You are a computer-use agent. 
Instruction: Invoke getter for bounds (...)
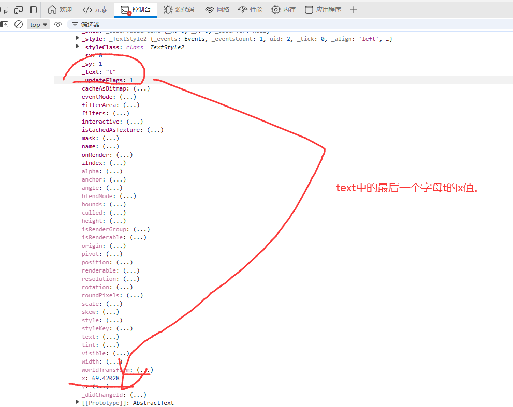click(x=118, y=204)
